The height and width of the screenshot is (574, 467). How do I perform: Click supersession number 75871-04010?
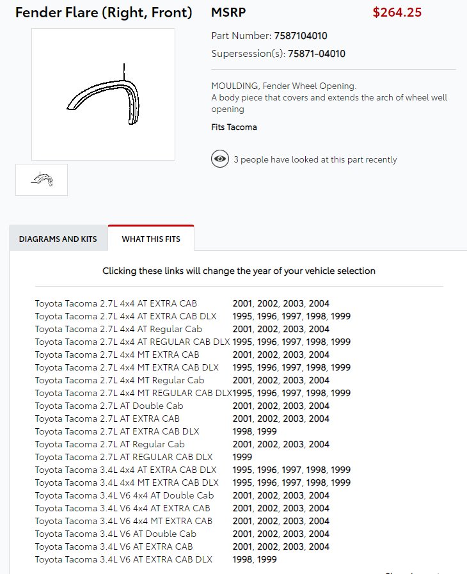pos(317,54)
